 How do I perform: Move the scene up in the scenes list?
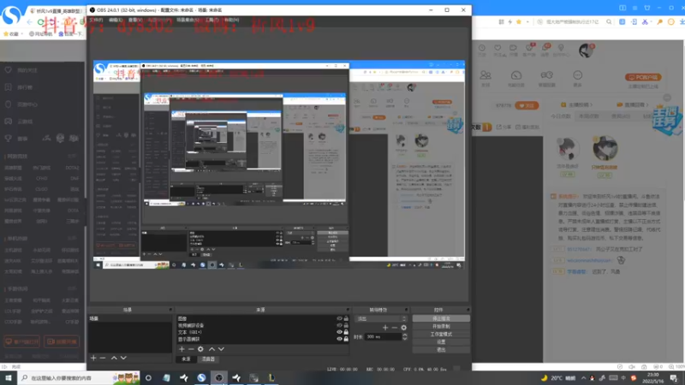(x=114, y=358)
